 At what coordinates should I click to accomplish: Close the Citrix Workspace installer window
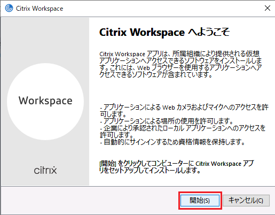tap(268, 8)
